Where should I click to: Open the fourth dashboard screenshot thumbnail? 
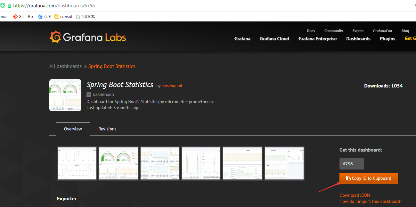[x=201, y=163]
